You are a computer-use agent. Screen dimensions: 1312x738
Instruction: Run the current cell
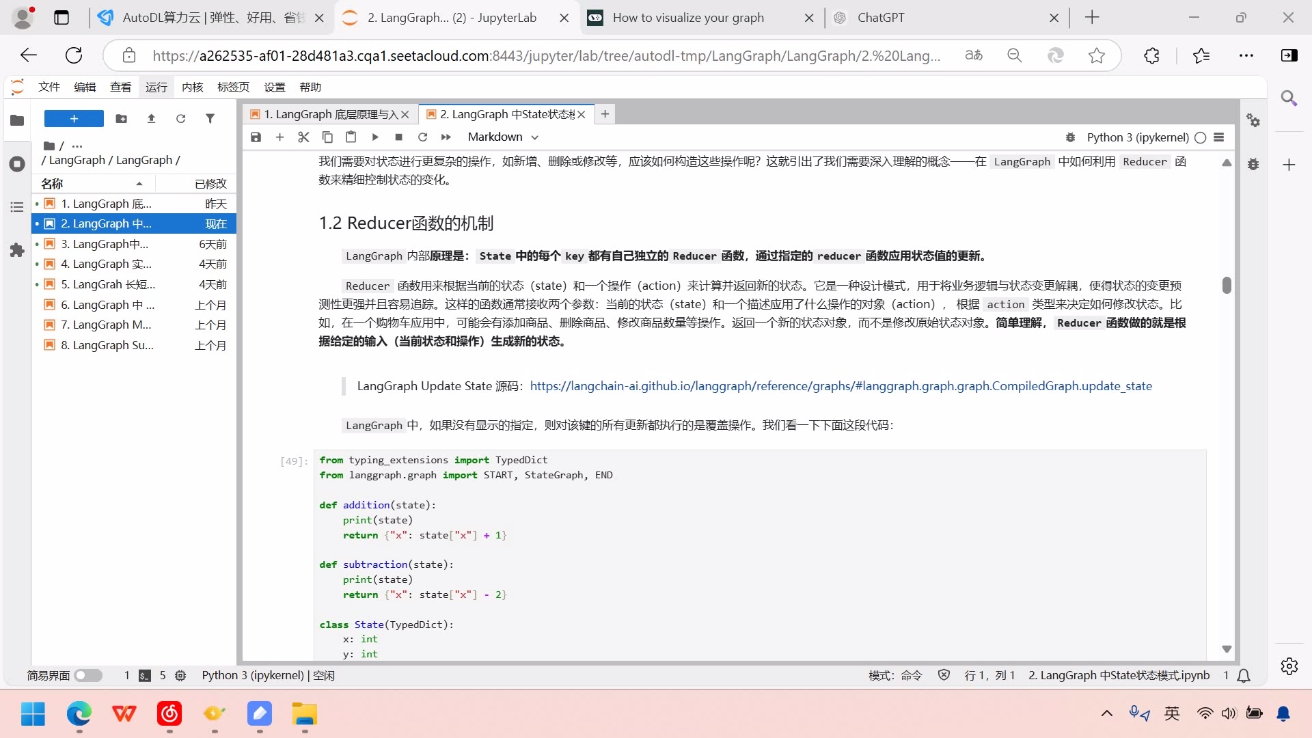click(x=375, y=137)
